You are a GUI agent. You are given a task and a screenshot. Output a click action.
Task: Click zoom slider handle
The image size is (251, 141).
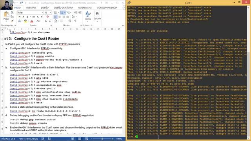102,139
